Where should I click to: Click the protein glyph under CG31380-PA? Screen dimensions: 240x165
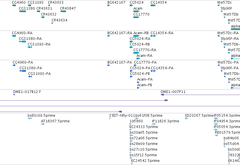coord(23,71)
